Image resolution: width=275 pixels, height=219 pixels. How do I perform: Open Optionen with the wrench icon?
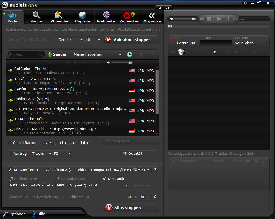point(5,214)
